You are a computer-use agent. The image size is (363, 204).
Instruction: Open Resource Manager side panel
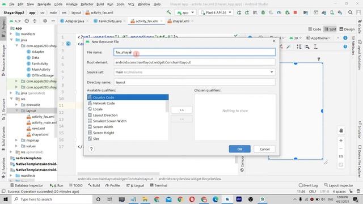click(3, 60)
